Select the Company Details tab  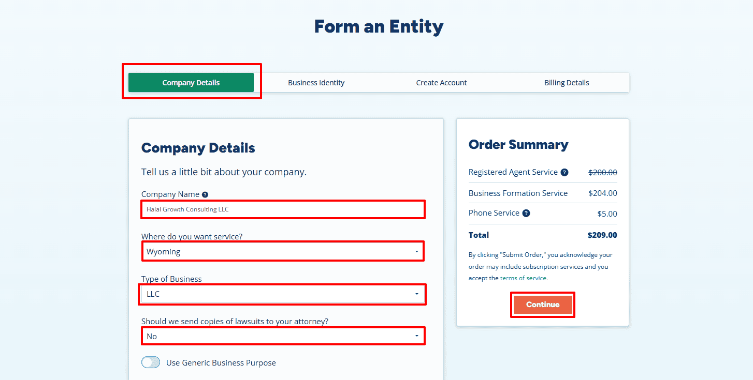click(x=191, y=83)
